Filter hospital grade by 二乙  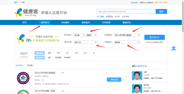tap(67, 53)
